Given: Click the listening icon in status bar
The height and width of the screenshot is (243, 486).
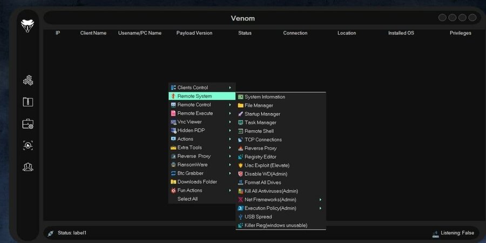Looking at the screenshot, I should (x=435, y=233).
